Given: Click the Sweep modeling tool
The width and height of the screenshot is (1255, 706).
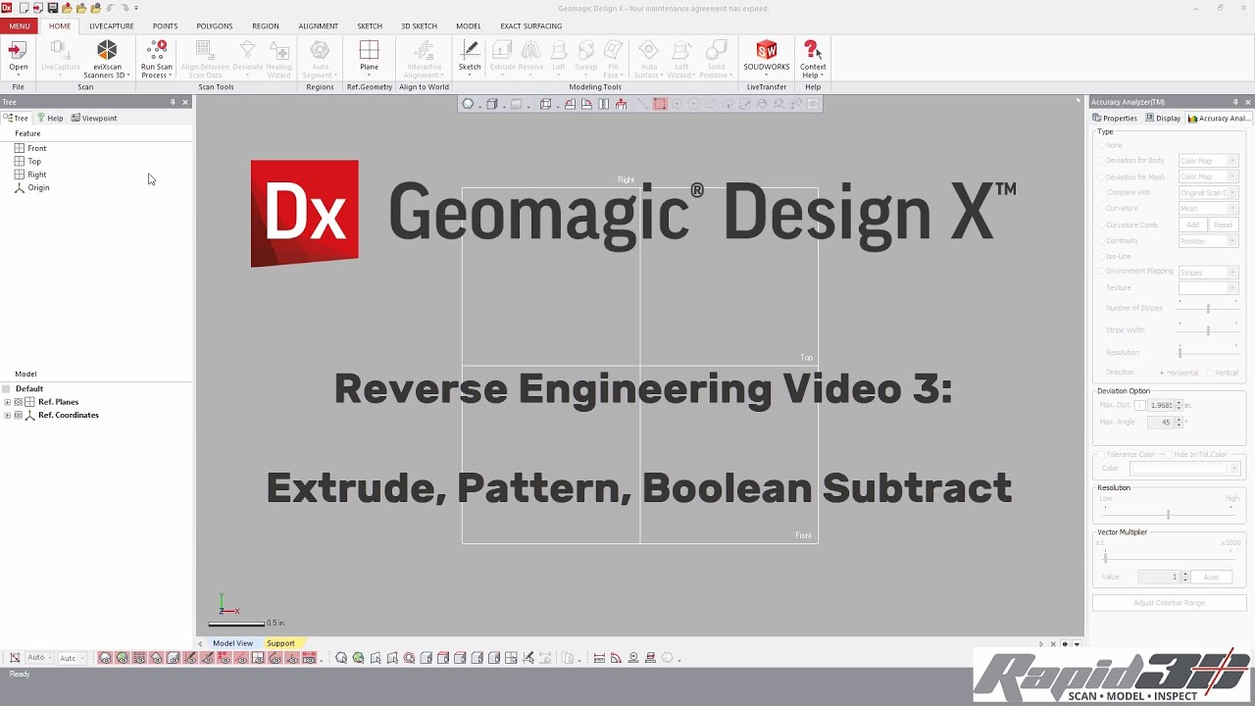Looking at the screenshot, I should tap(585, 57).
